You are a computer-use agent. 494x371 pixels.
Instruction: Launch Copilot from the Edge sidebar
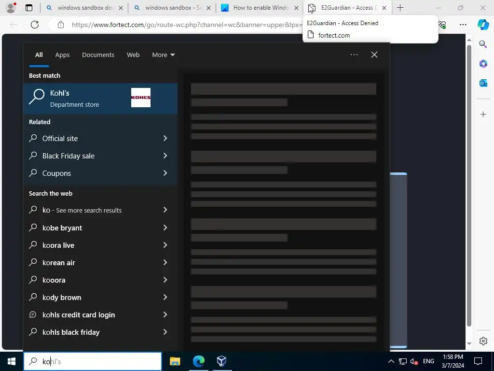pyautogui.click(x=483, y=25)
